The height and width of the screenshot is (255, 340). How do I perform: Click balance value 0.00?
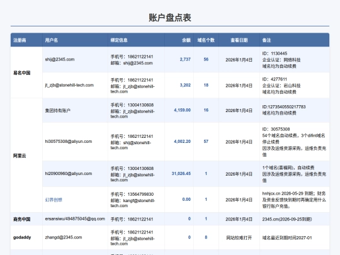(x=186, y=199)
